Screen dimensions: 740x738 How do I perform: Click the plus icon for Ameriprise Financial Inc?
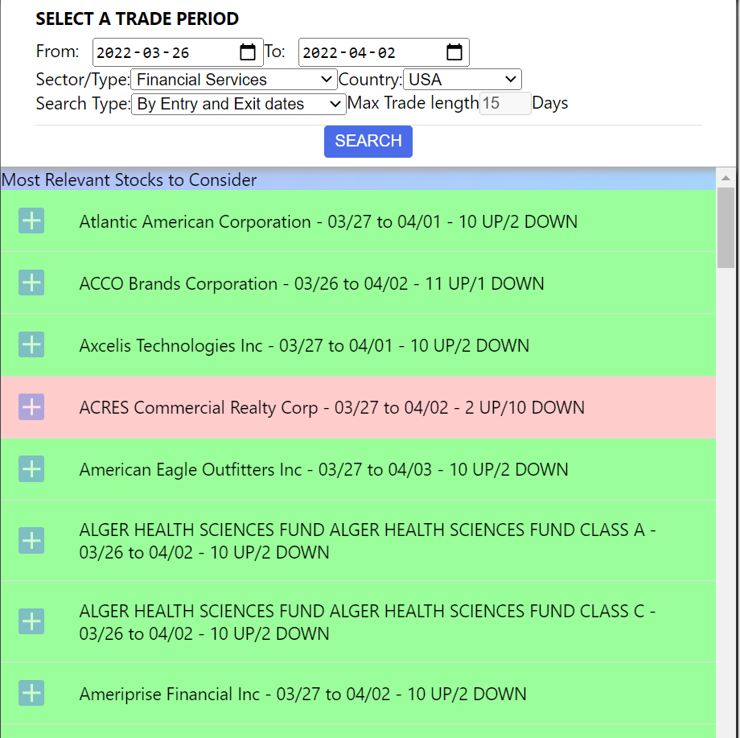(x=31, y=692)
